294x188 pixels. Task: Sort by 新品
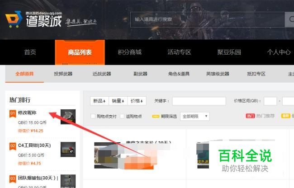100,101
